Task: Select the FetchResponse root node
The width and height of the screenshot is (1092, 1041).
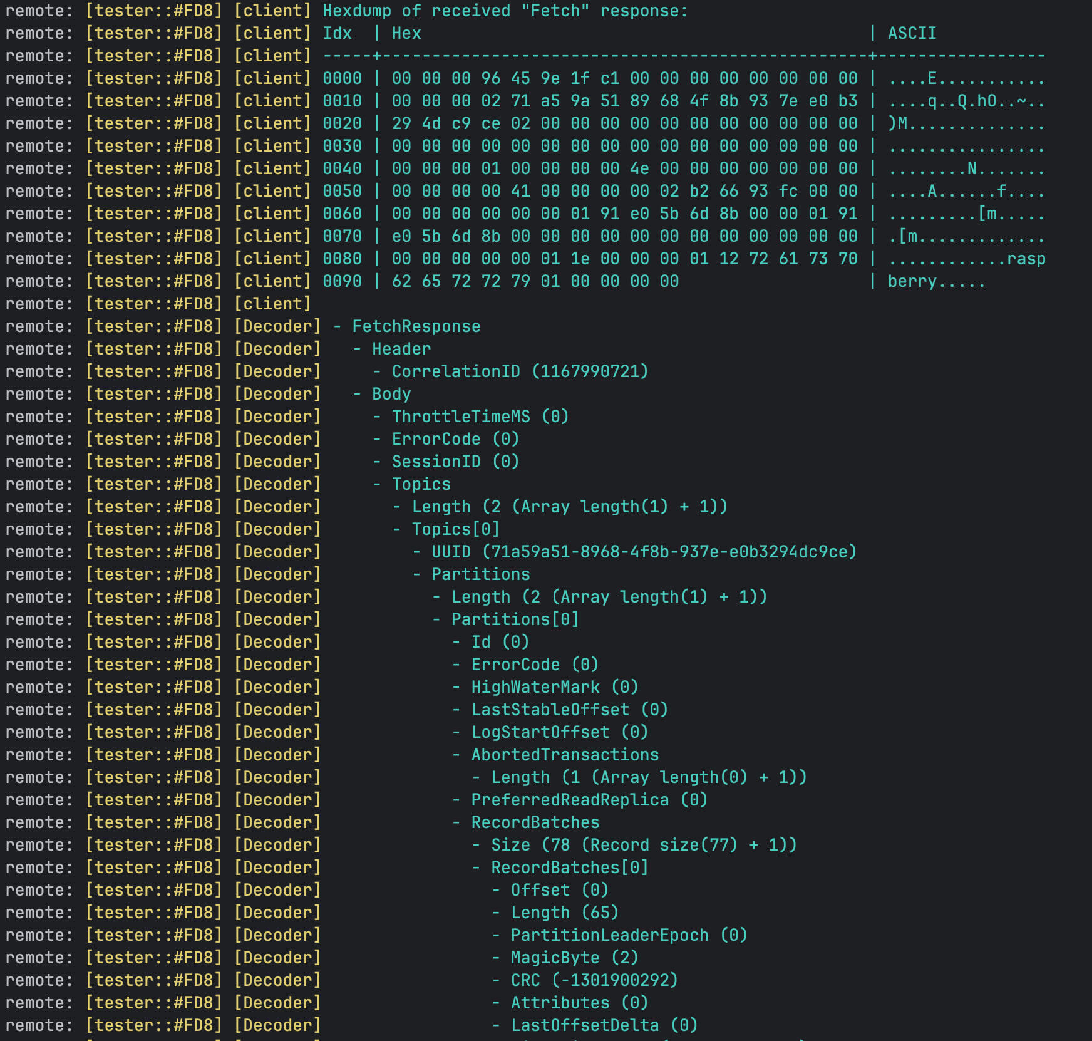Action: coord(416,327)
